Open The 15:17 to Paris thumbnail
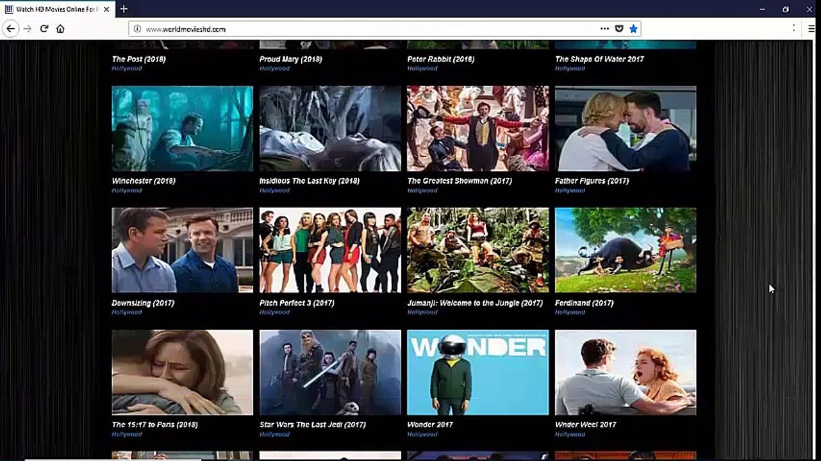Viewport: 821px width, 461px height. pyautogui.click(x=183, y=373)
